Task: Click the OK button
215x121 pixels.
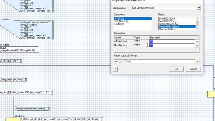Action: (176, 69)
